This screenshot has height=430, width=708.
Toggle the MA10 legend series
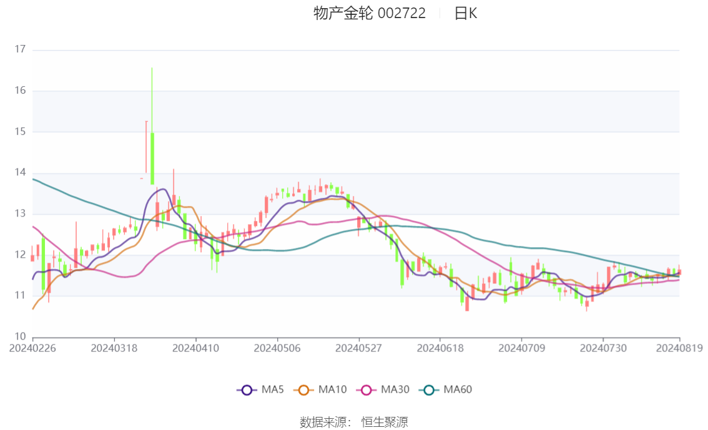pos(320,390)
